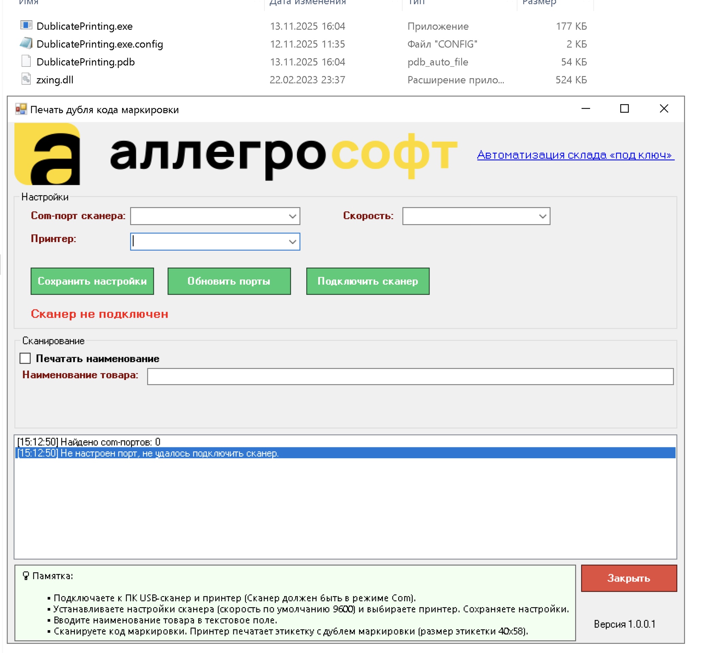Select the highlighted 'Не настроен порт' log line
The image size is (712, 653).
(x=148, y=453)
